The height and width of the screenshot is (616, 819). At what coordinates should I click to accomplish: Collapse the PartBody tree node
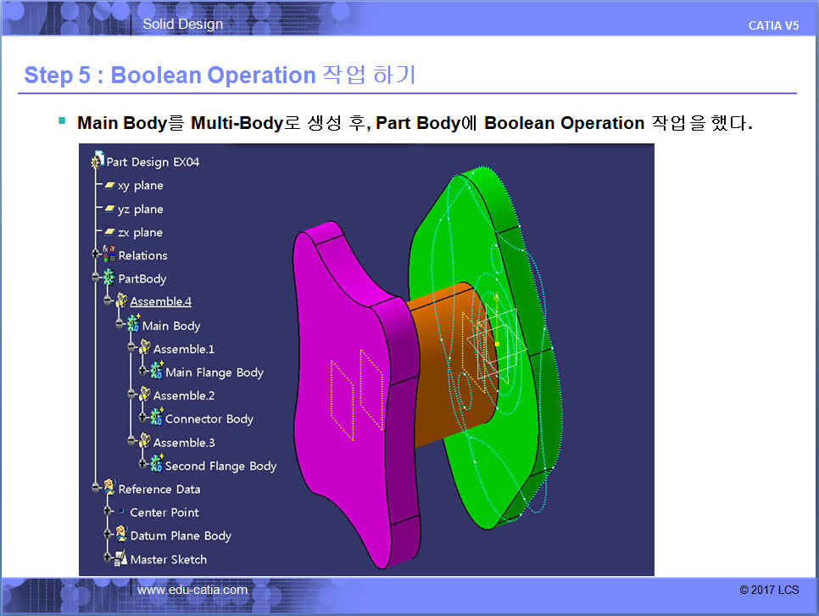(97, 278)
